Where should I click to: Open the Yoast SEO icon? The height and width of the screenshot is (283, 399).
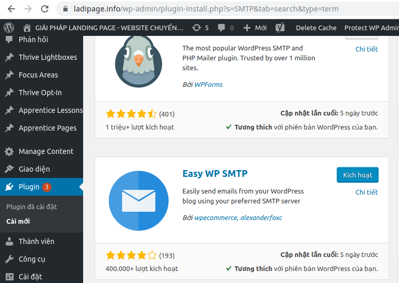280,28
